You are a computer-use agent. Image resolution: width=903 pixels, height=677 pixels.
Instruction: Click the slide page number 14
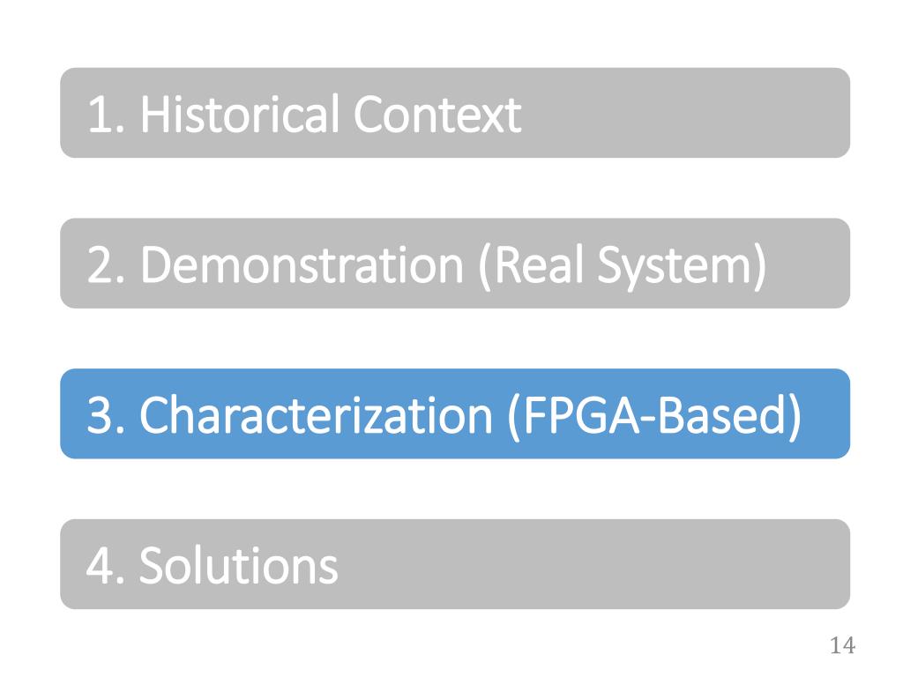pos(842,645)
